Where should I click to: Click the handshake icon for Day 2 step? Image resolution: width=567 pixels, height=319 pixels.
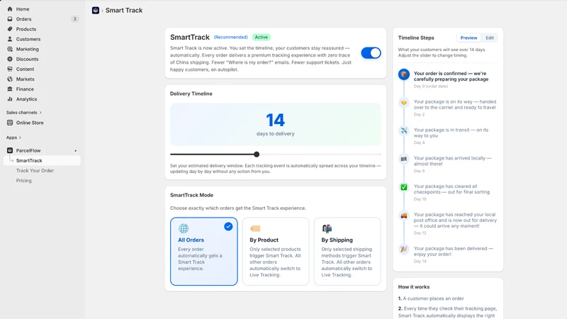pos(404,103)
